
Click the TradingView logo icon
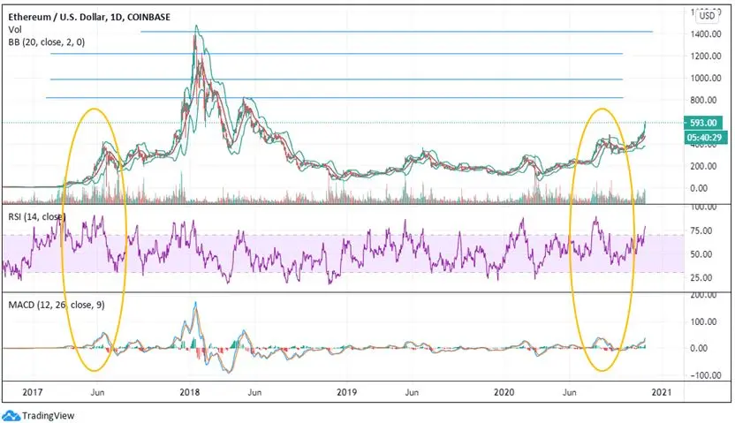point(11,415)
